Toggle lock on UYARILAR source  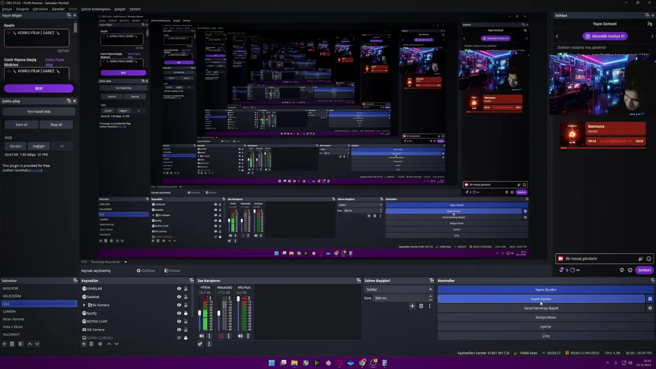[x=186, y=289]
